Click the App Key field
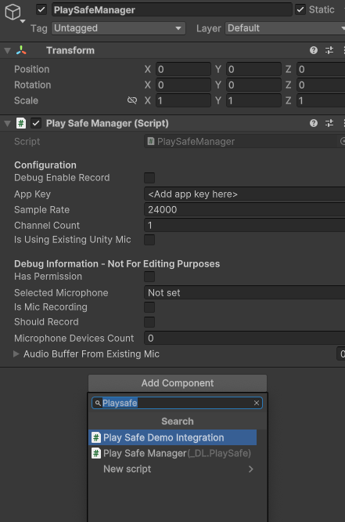Viewport: 345px width, 522px height. point(245,194)
